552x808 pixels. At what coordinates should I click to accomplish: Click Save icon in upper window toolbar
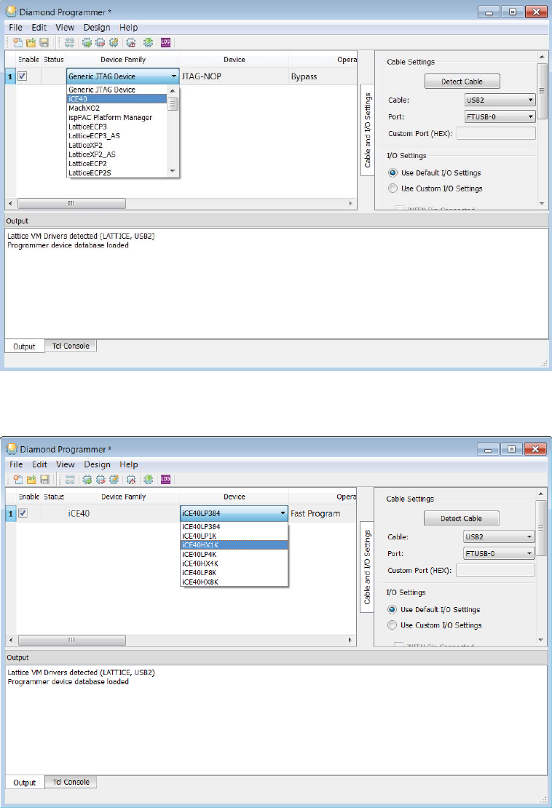tap(44, 43)
